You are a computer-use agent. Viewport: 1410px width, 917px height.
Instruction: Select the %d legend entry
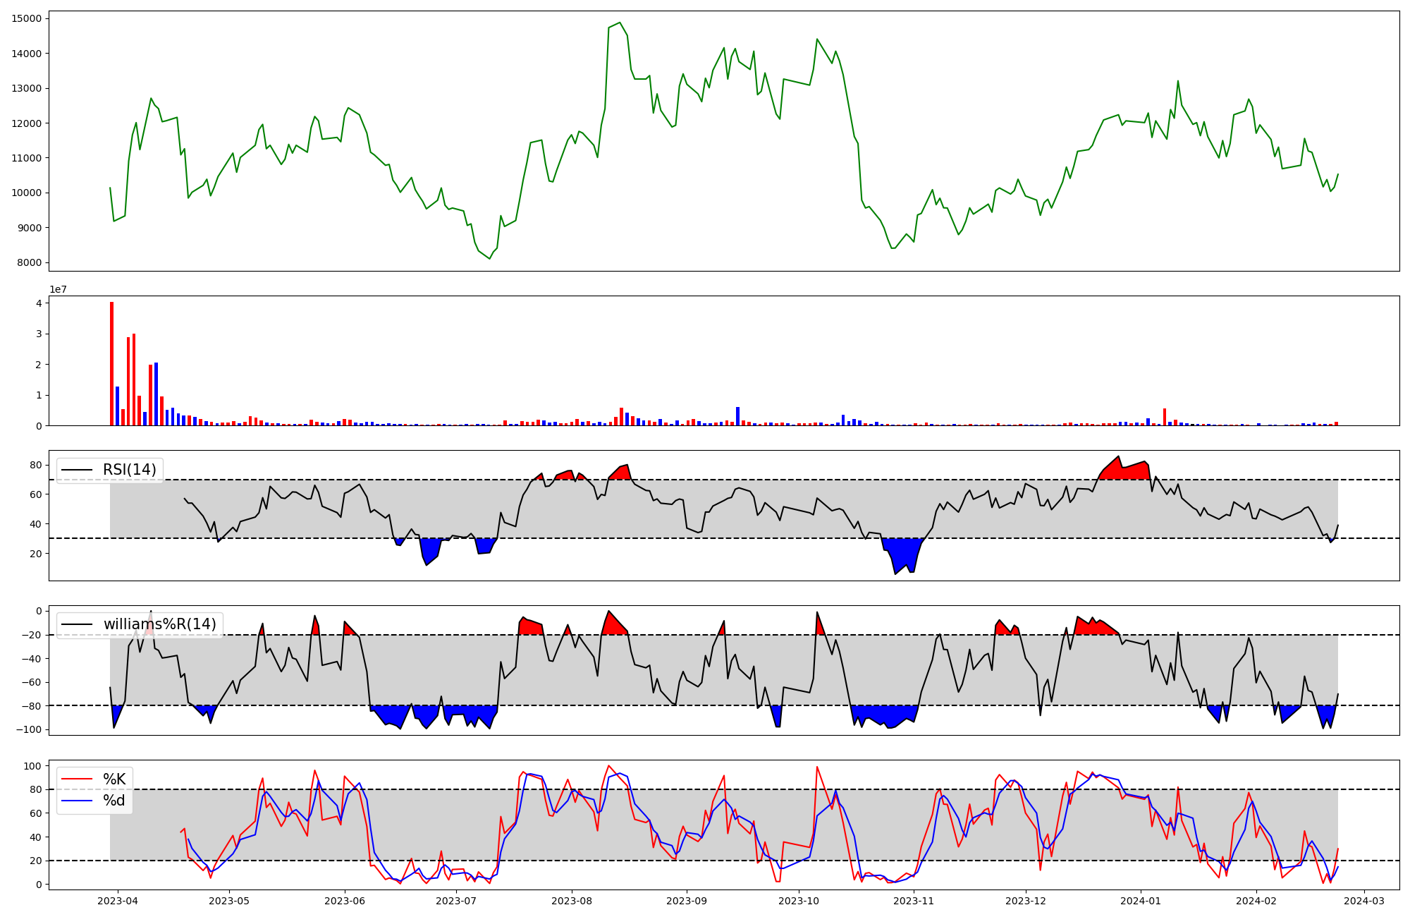[x=114, y=800]
